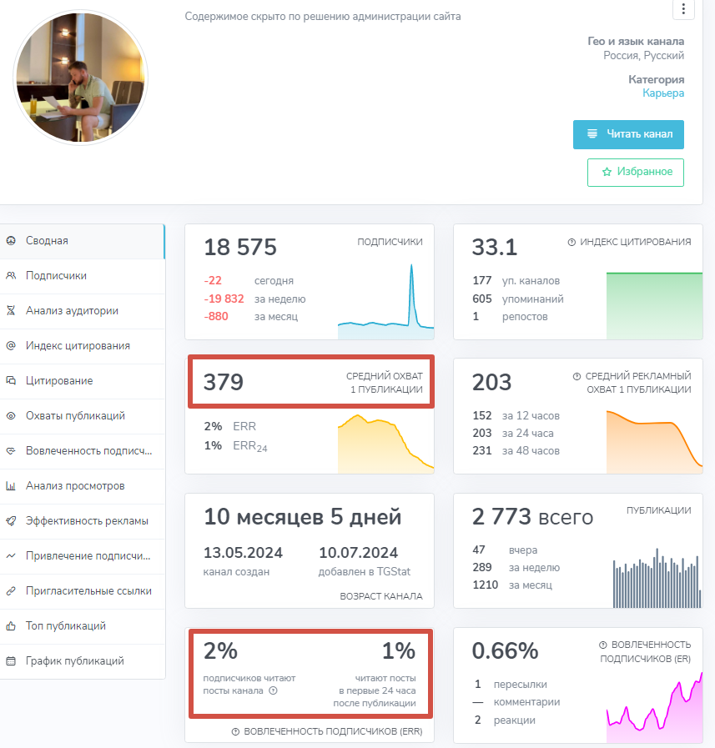Add channel to Избранное
Viewport: 715px width, 748px height.
pyautogui.click(x=635, y=173)
